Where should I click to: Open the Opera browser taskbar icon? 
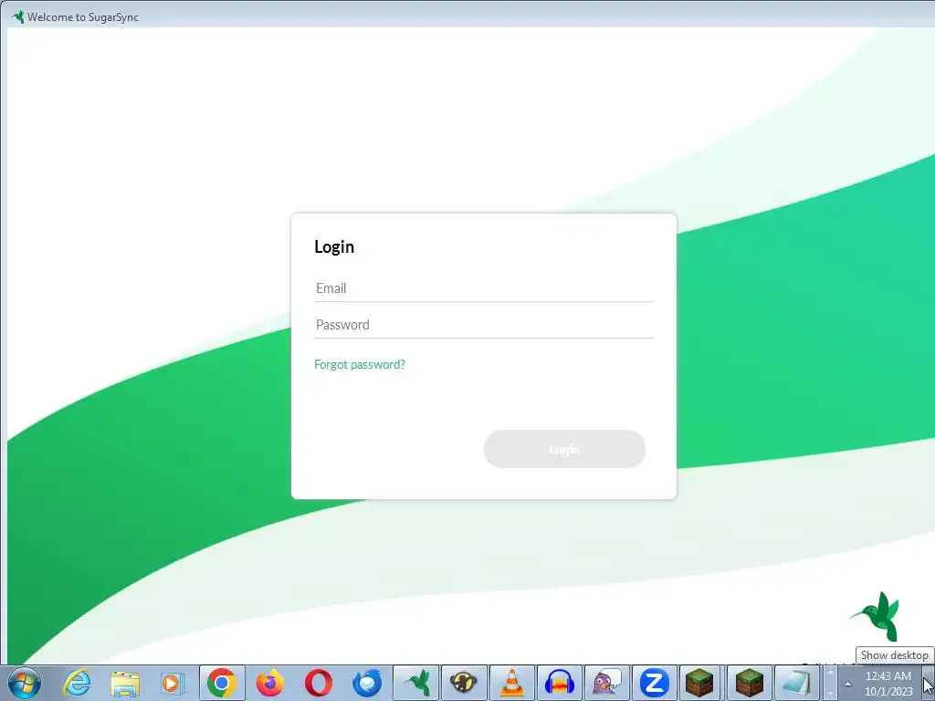[319, 683]
